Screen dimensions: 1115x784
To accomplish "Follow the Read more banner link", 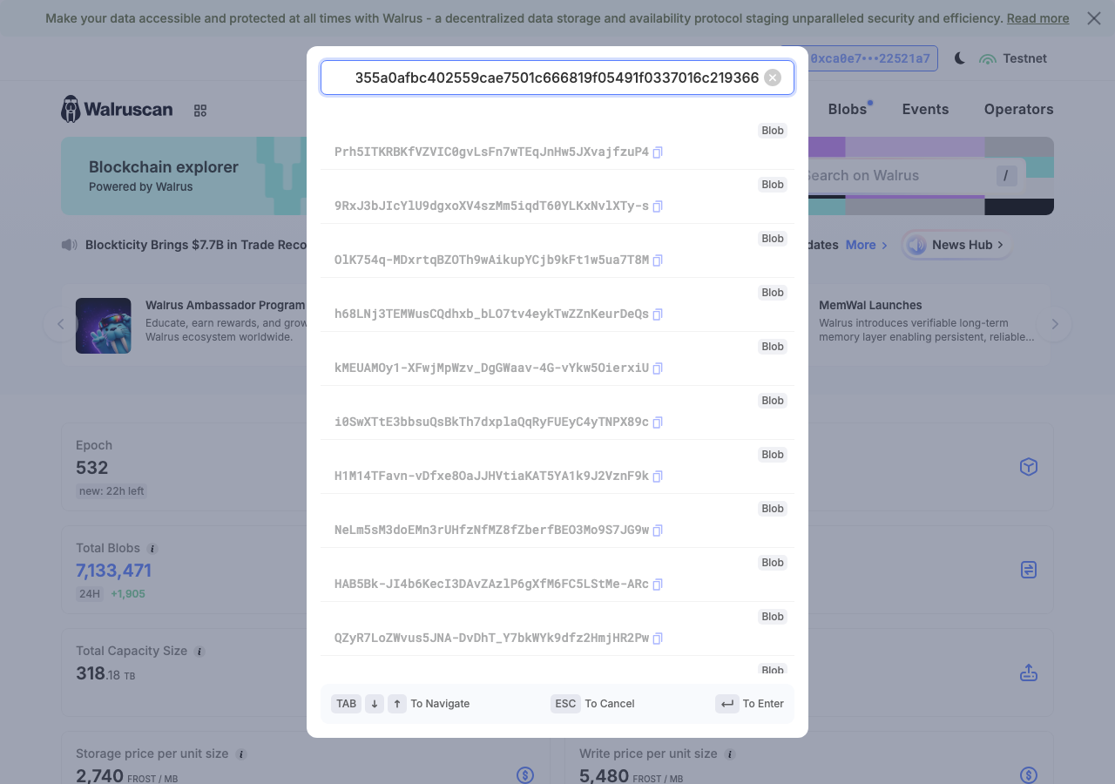I will click(x=1037, y=18).
